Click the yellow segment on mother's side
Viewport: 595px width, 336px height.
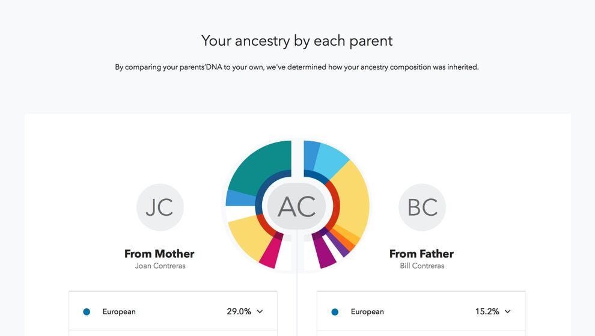[x=249, y=237]
